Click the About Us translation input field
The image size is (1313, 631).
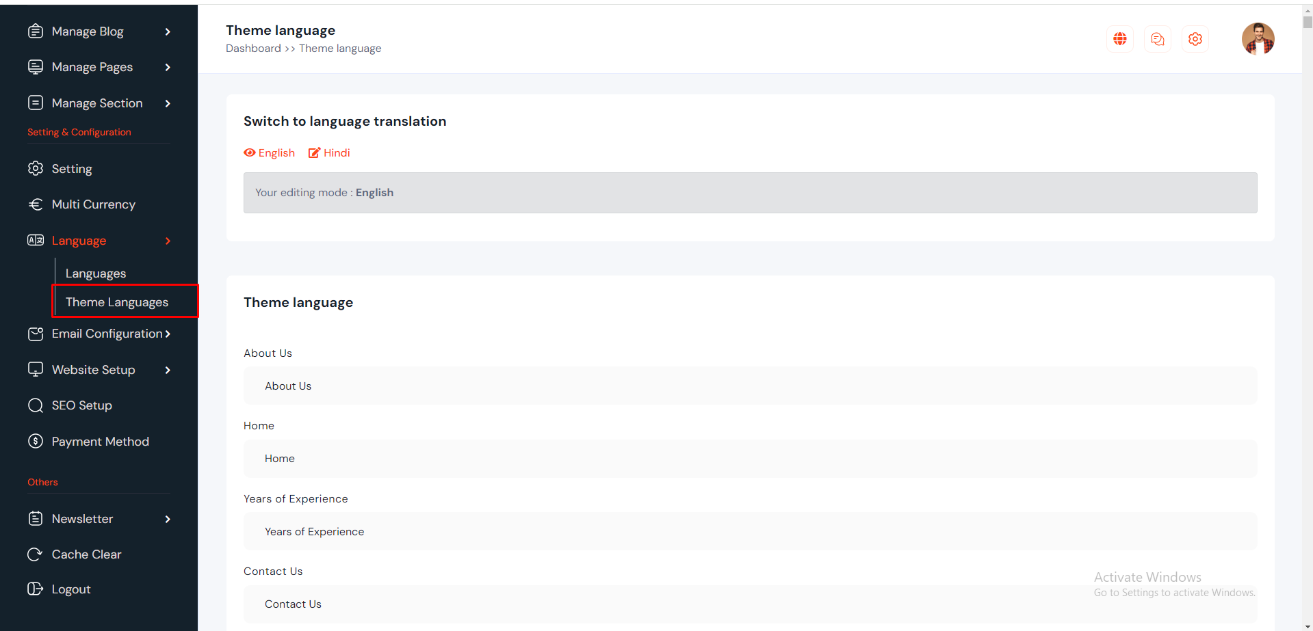coord(750,386)
